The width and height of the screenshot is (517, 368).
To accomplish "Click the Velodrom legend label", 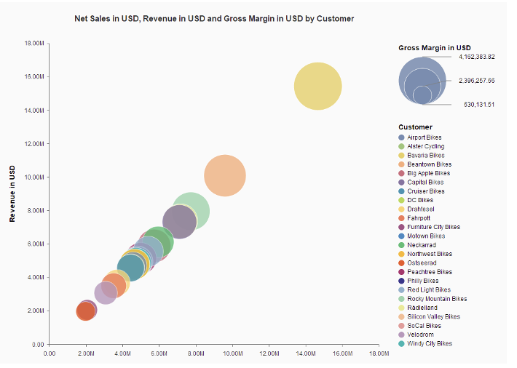I will click(420, 335).
